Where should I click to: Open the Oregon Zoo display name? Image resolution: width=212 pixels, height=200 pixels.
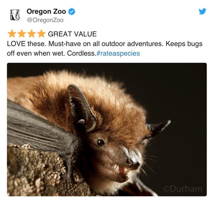point(46,11)
